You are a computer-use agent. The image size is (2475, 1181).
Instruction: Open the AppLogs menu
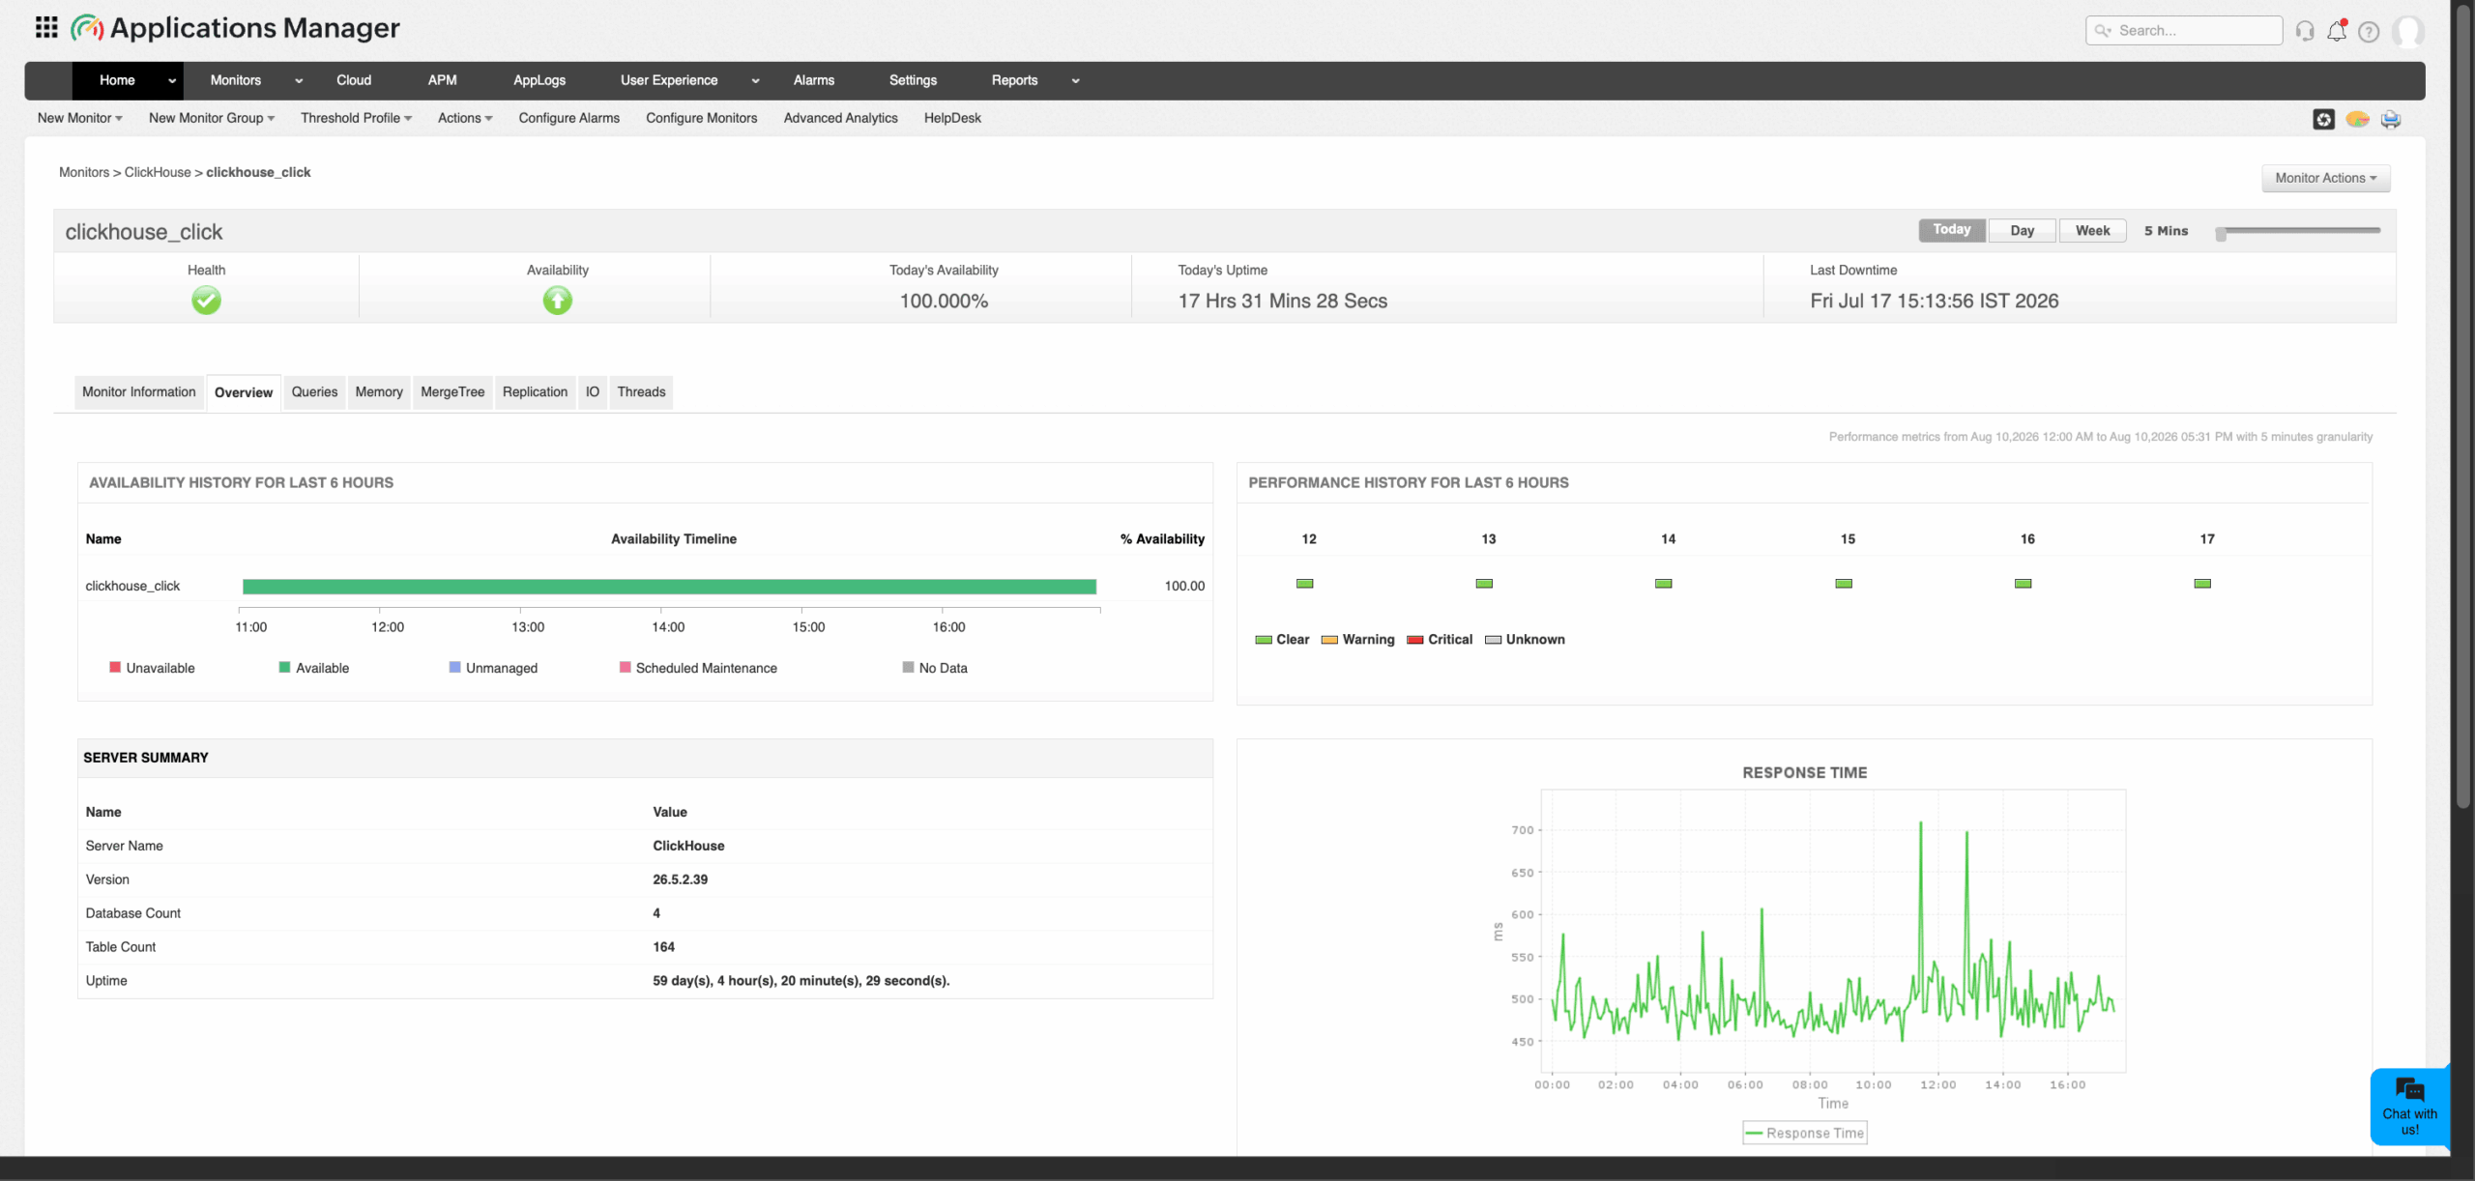point(539,80)
